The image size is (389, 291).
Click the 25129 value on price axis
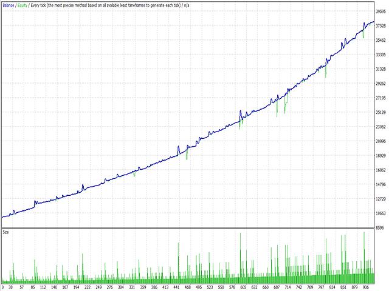[381, 112]
